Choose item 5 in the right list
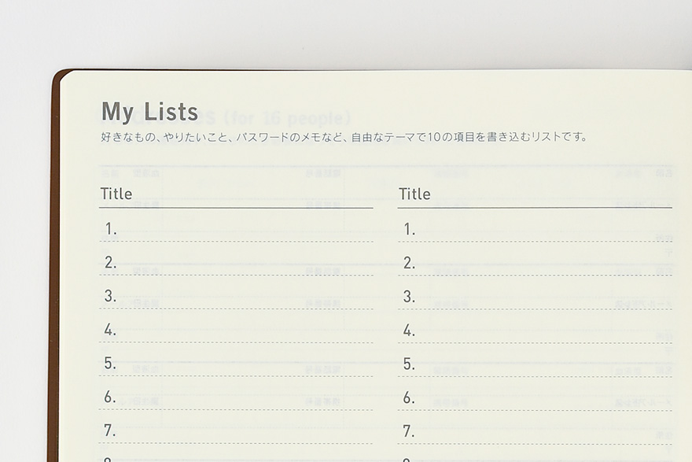 pos(535,364)
